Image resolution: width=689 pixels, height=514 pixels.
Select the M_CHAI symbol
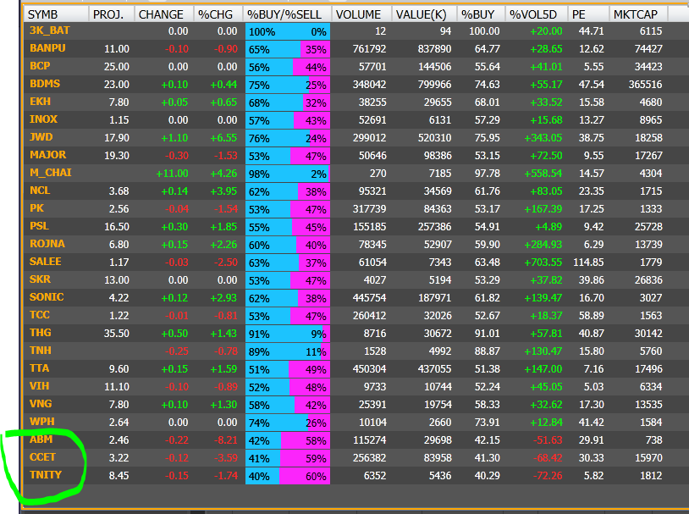51,173
